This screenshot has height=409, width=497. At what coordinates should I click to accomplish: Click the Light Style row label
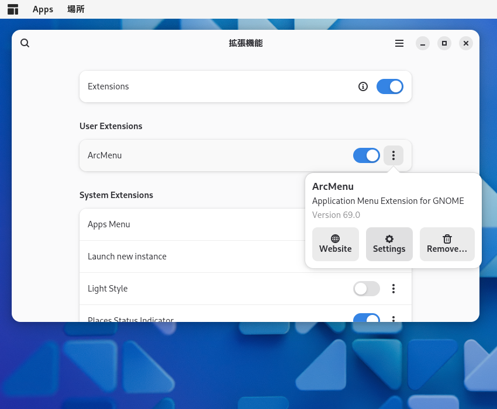108,289
